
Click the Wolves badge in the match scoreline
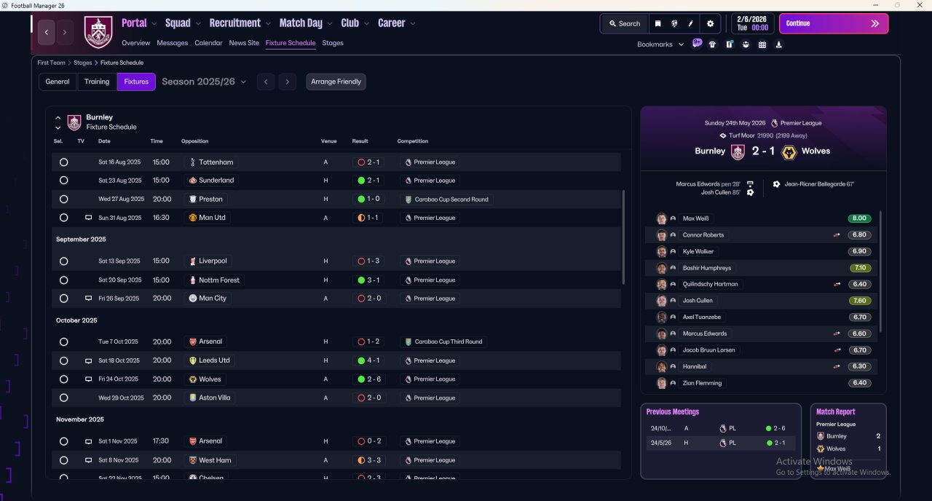click(x=789, y=151)
